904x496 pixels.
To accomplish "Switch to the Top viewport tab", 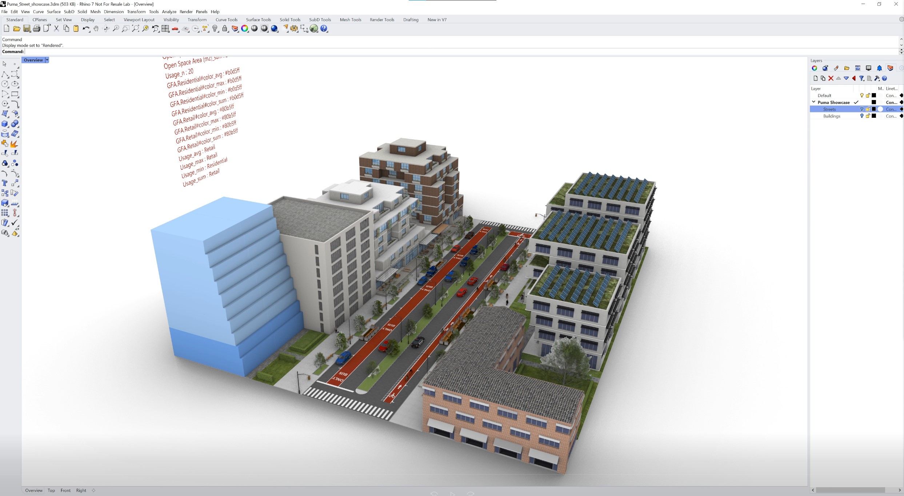I will [x=51, y=490].
